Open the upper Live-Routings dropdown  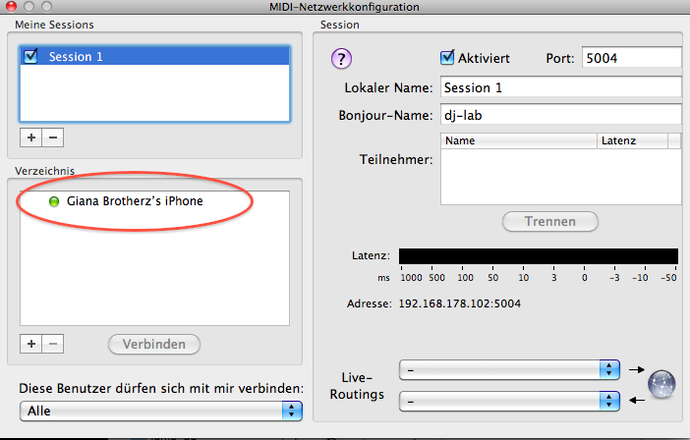tap(509, 369)
